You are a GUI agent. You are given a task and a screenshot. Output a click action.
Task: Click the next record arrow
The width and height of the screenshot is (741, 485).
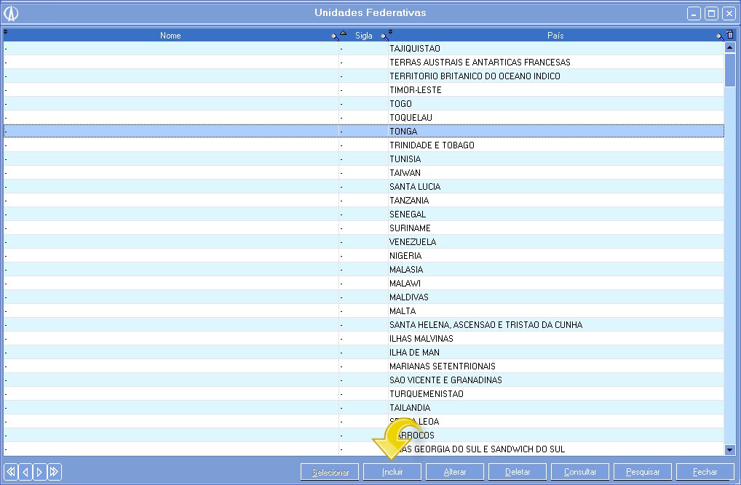click(x=39, y=472)
